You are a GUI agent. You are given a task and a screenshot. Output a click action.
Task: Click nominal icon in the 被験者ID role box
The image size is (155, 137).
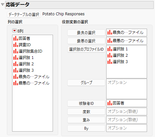coord(110,103)
